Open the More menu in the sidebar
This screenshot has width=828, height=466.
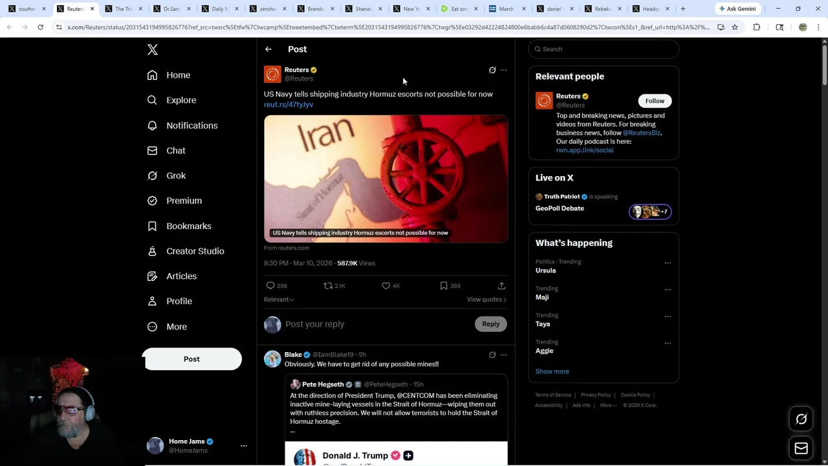coord(167,327)
